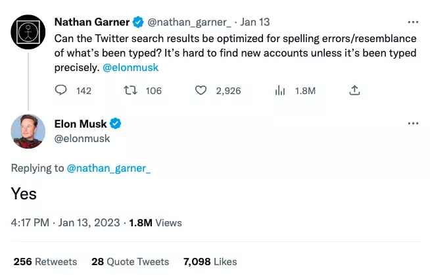Click the 4:17 PM · Jan 13, 2023 timestamp
The image size is (430, 275).
pos(65,222)
